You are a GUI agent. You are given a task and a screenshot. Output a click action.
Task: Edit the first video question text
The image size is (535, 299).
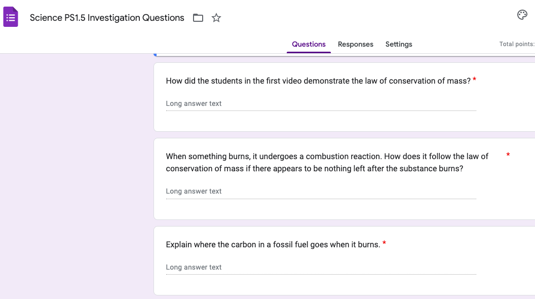pos(317,81)
